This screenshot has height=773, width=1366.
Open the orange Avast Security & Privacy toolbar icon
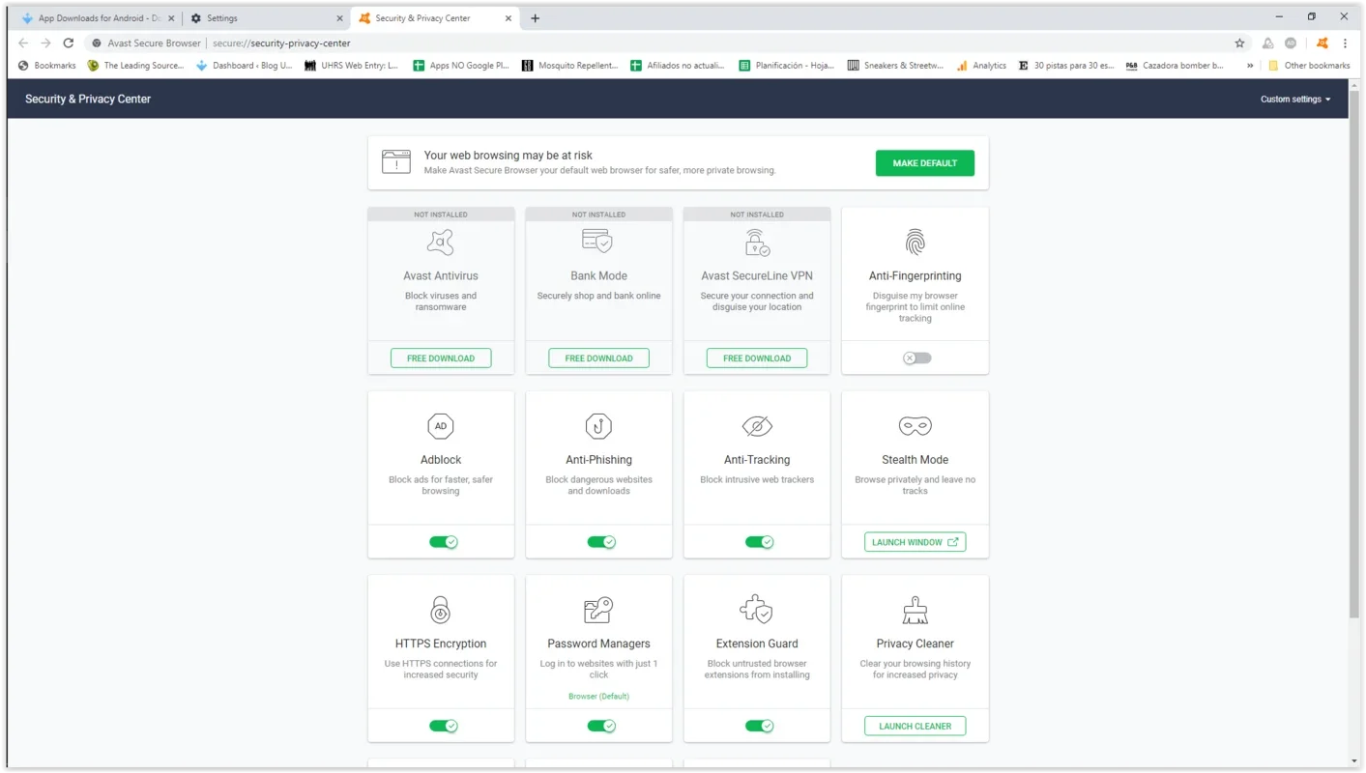point(1322,43)
